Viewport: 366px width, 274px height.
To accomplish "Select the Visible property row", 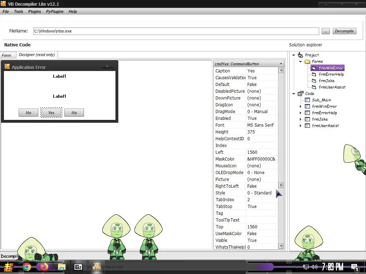I will tap(246, 240).
